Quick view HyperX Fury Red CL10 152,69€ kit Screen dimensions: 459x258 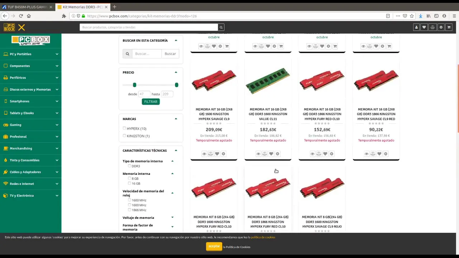[312, 154]
